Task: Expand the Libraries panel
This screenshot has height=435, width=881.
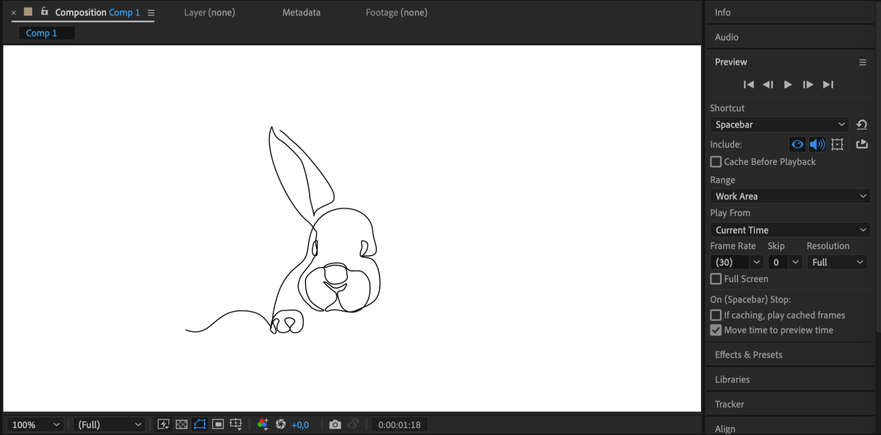Action: click(x=732, y=380)
